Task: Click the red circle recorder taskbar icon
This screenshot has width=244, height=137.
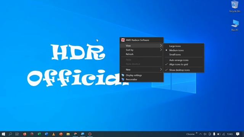Action: (90, 134)
